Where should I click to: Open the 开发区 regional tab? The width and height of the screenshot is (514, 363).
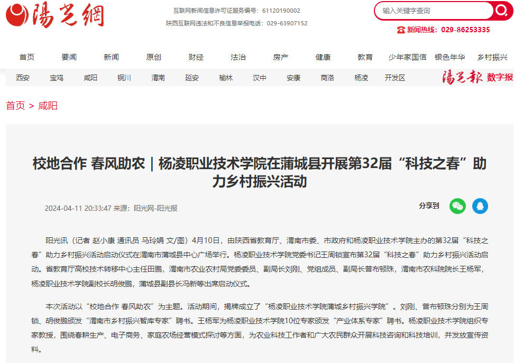coord(394,78)
